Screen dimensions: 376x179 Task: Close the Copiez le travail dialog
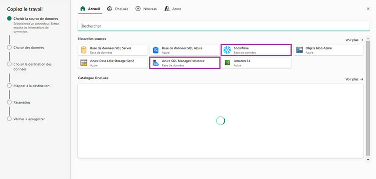point(368,9)
